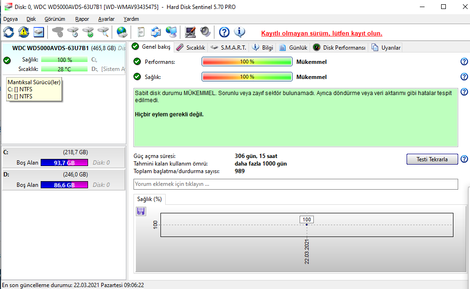Switch to the Sıcaklık tab
470x289 pixels.
(x=191, y=48)
